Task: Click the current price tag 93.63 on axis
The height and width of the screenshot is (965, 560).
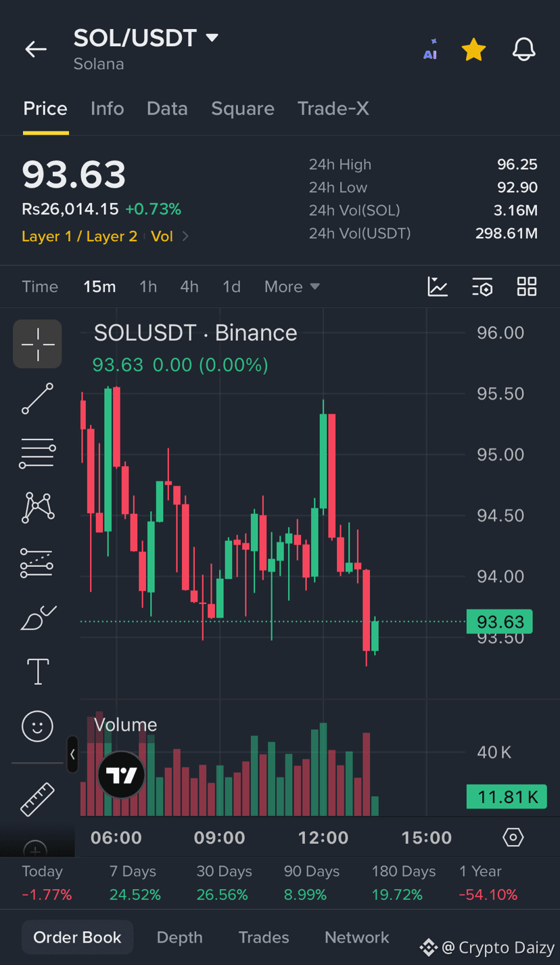Action: 500,622
